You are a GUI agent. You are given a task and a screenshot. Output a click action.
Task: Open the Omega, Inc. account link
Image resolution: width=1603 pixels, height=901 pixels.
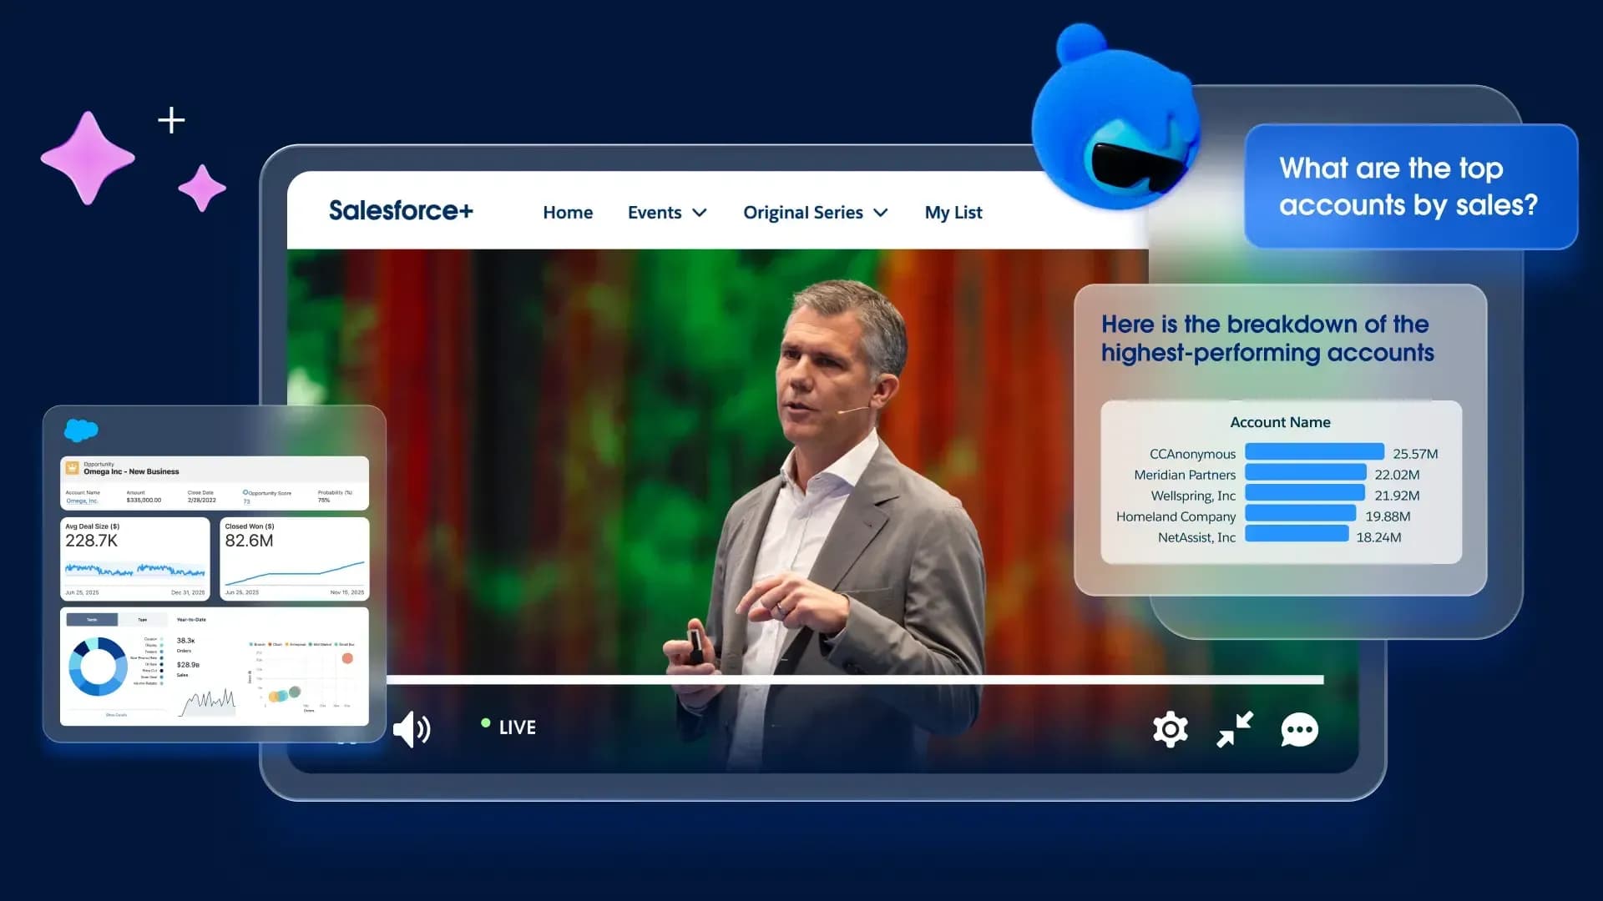[x=82, y=501]
